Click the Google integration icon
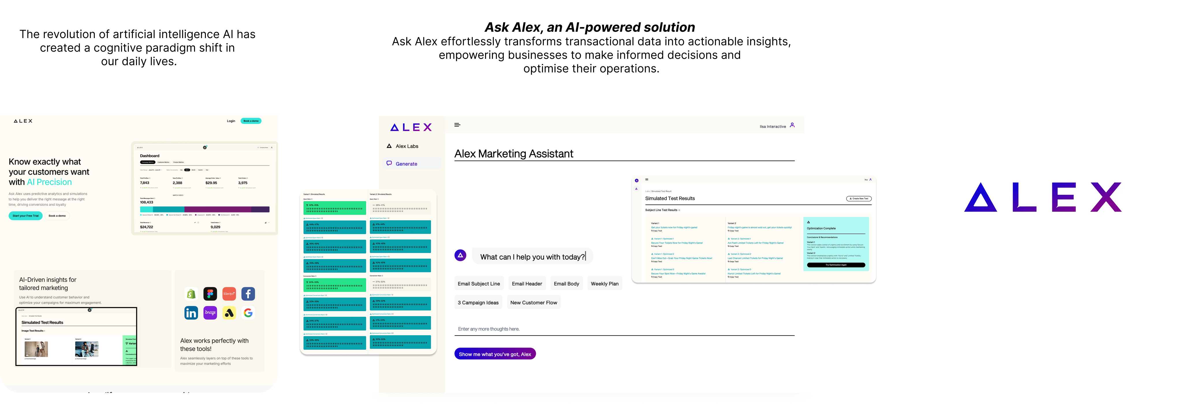 248,313
